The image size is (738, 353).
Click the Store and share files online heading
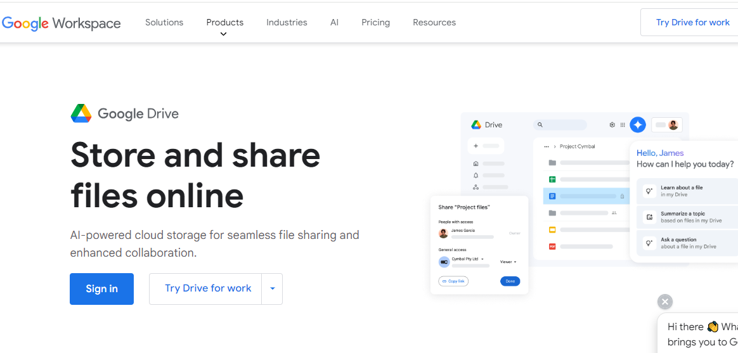pos(195,175)
